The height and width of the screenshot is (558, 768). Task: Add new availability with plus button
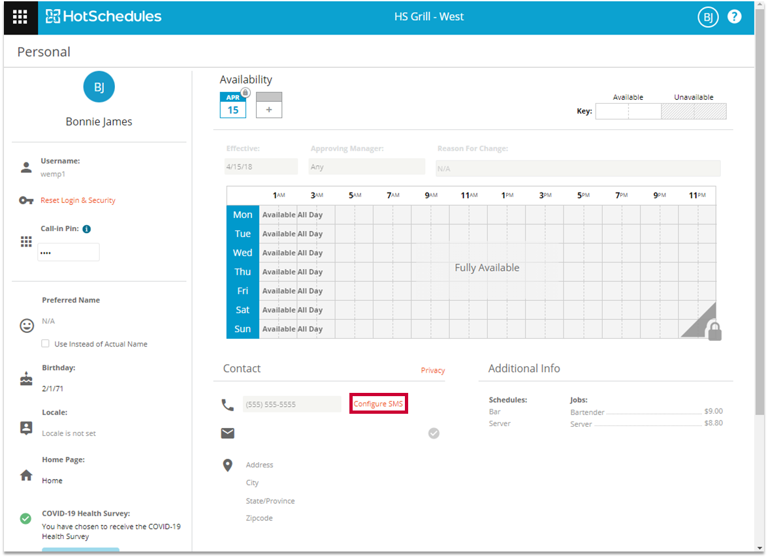click(x=269, y=110)
